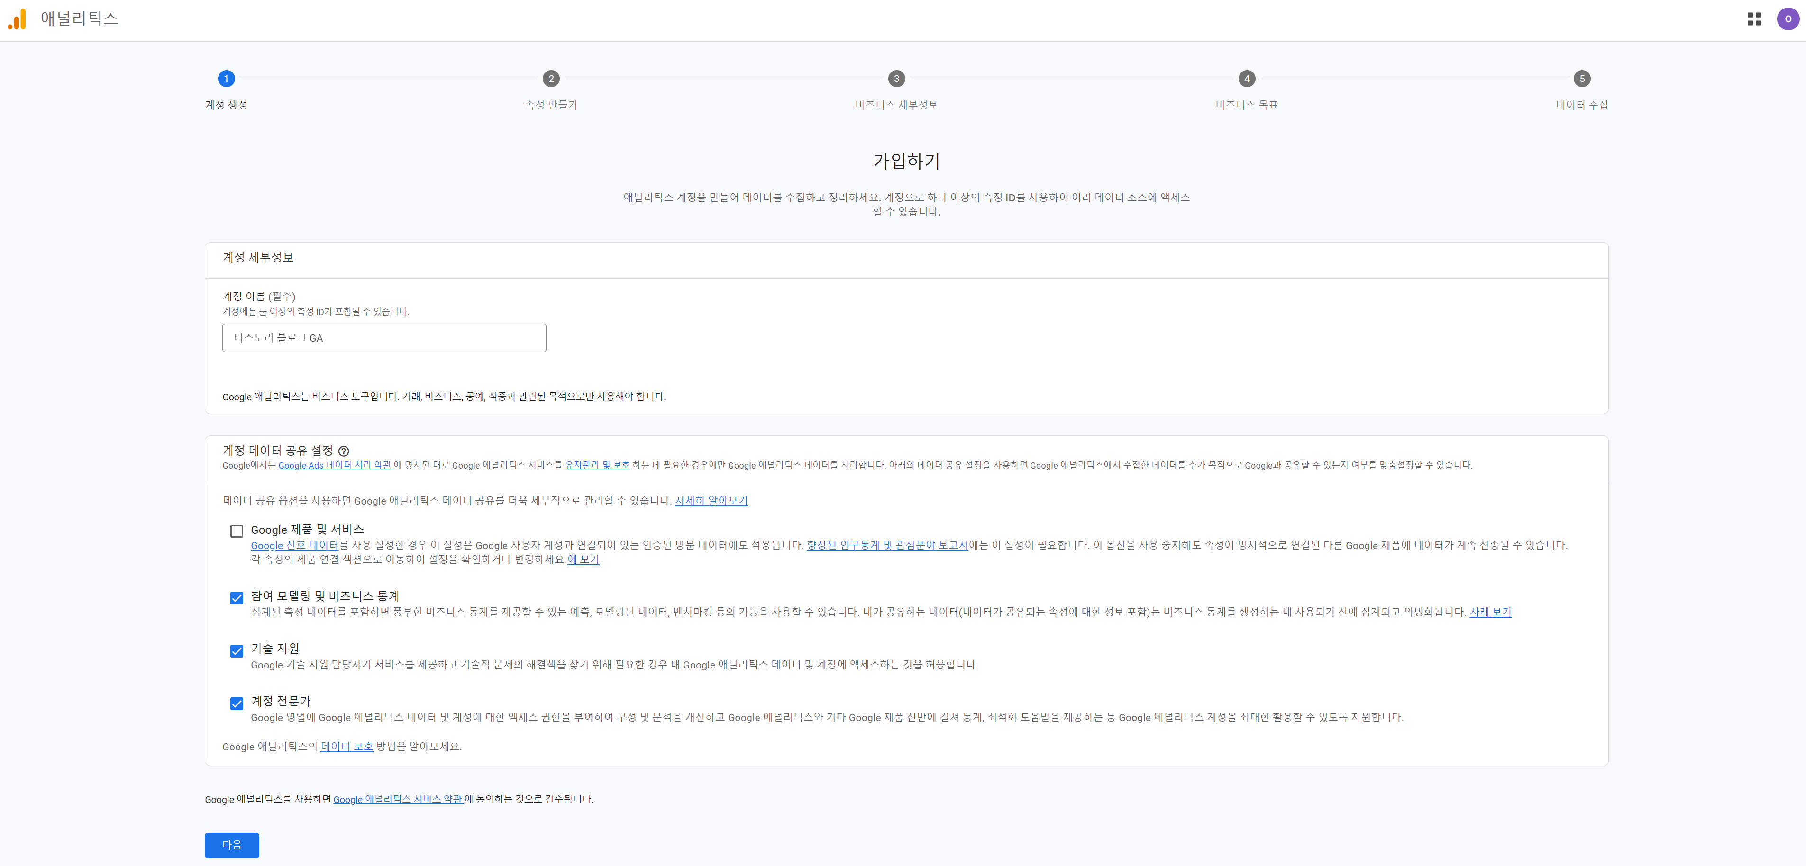The width and height of the screenshot is (1806, 866).
Task: Open the 사례 보기 link
Action: coord(1490,612)
